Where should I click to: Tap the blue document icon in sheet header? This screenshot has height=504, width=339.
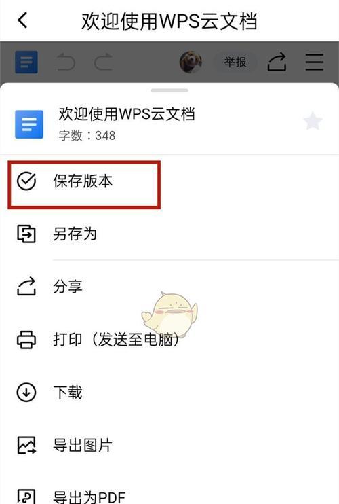pyautogui.click(x=29, y=124)
